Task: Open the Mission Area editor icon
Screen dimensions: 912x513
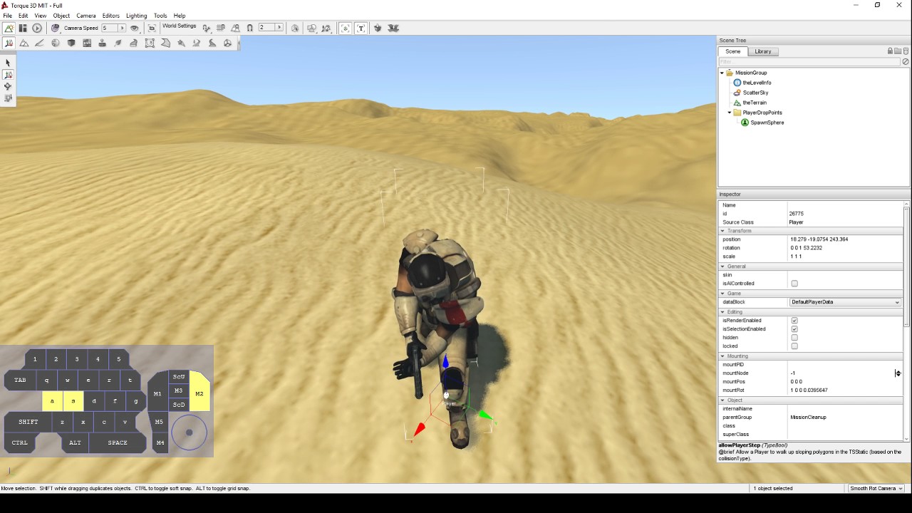Action: coord(150,43)
